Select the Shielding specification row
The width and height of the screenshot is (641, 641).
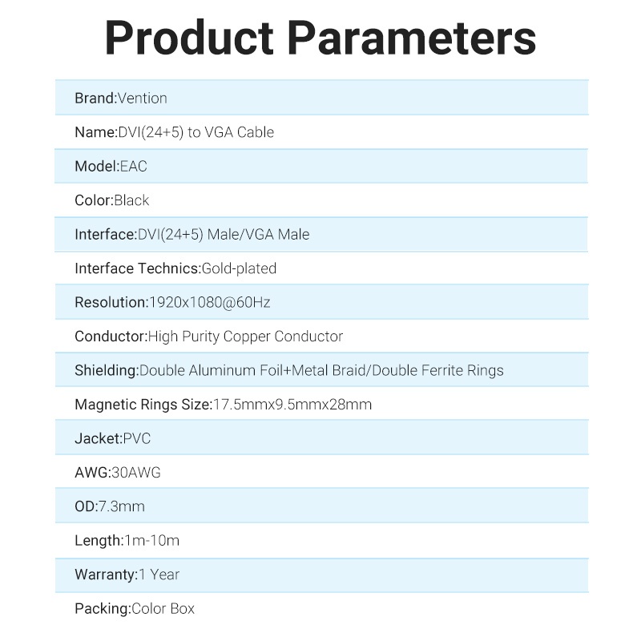(x=320, y=370)
